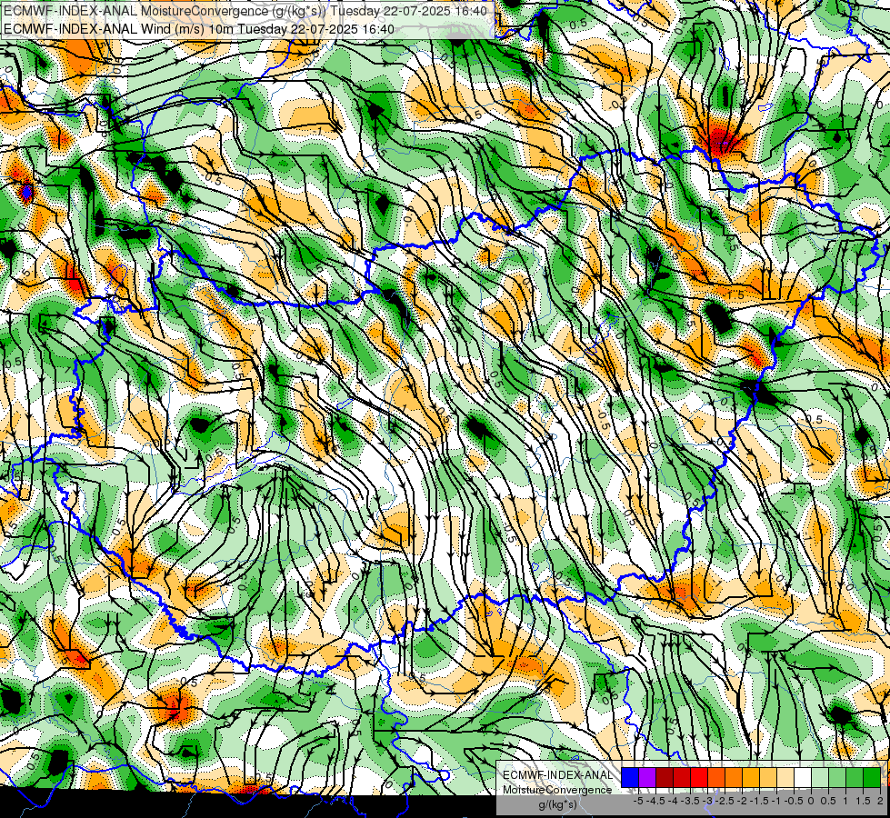The image size is (890, 818).
Task: Select the purple legend swatch
Action: (647, 777)
